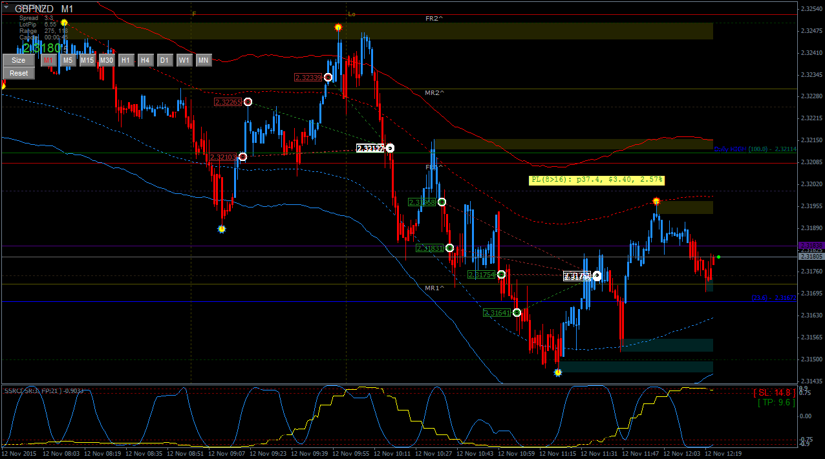Click the gray 2.31805 current price tag
Viewport: 825px width, 459px height.
pos(811,257)
